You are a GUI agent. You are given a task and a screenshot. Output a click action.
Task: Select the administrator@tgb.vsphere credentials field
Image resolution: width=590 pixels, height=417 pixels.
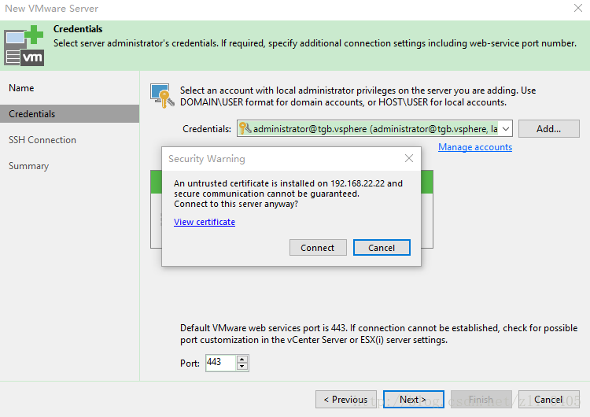[x=374, y=129]
